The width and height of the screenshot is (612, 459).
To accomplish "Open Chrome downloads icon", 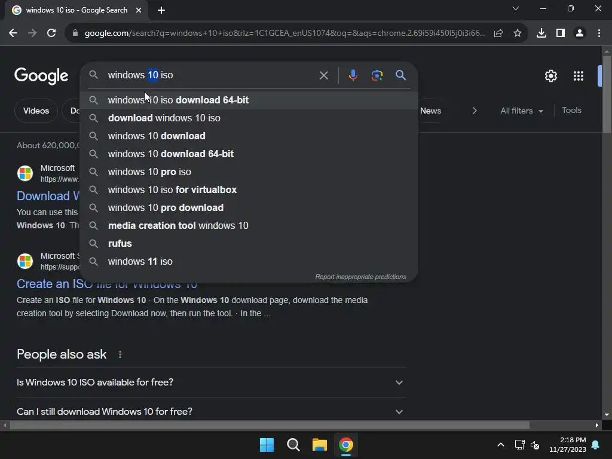I will click(541, 33).
